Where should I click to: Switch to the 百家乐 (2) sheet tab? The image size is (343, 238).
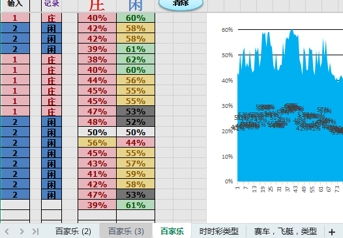tap(73, 231)
